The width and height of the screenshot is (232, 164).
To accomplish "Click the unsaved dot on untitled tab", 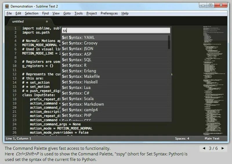I will (x=47, y=21).
